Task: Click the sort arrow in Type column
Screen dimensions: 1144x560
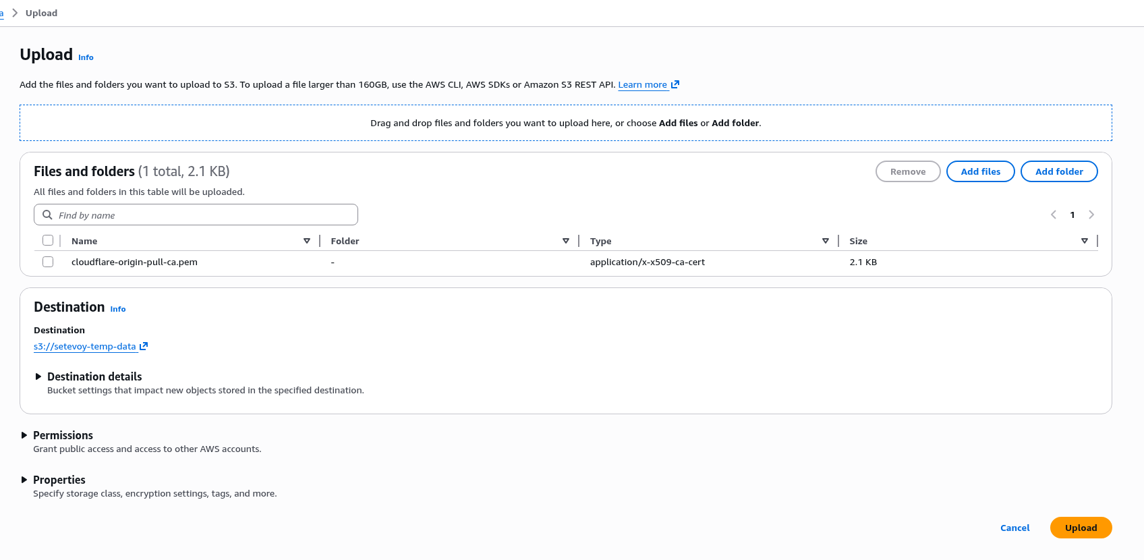Action: click(x=826, y=241)
